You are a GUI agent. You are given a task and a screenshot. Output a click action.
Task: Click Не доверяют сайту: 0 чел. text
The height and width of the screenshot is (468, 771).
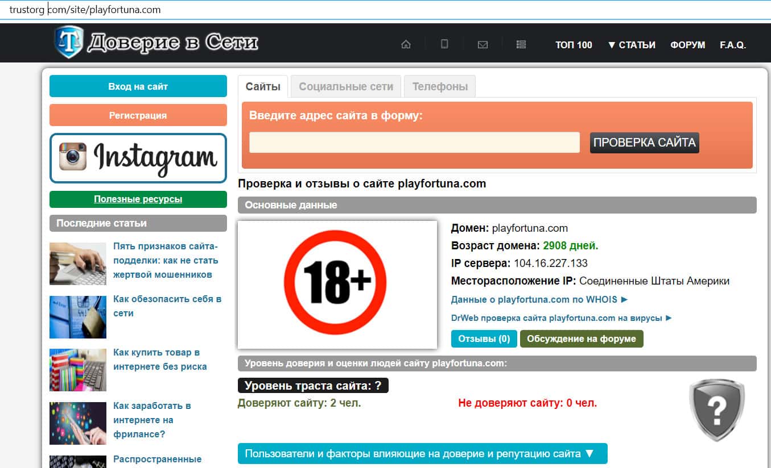[x=527, y=403]
